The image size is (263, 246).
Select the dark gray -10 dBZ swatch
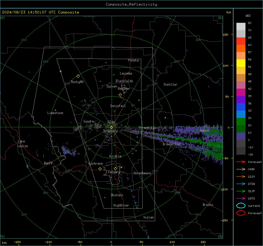[x=241, y=151]
